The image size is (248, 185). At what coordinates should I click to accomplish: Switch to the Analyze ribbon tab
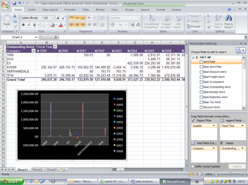pos(176,10)
